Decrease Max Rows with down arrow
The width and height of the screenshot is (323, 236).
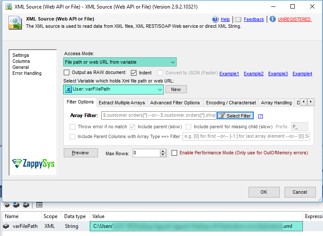click(x=163, y=155)
